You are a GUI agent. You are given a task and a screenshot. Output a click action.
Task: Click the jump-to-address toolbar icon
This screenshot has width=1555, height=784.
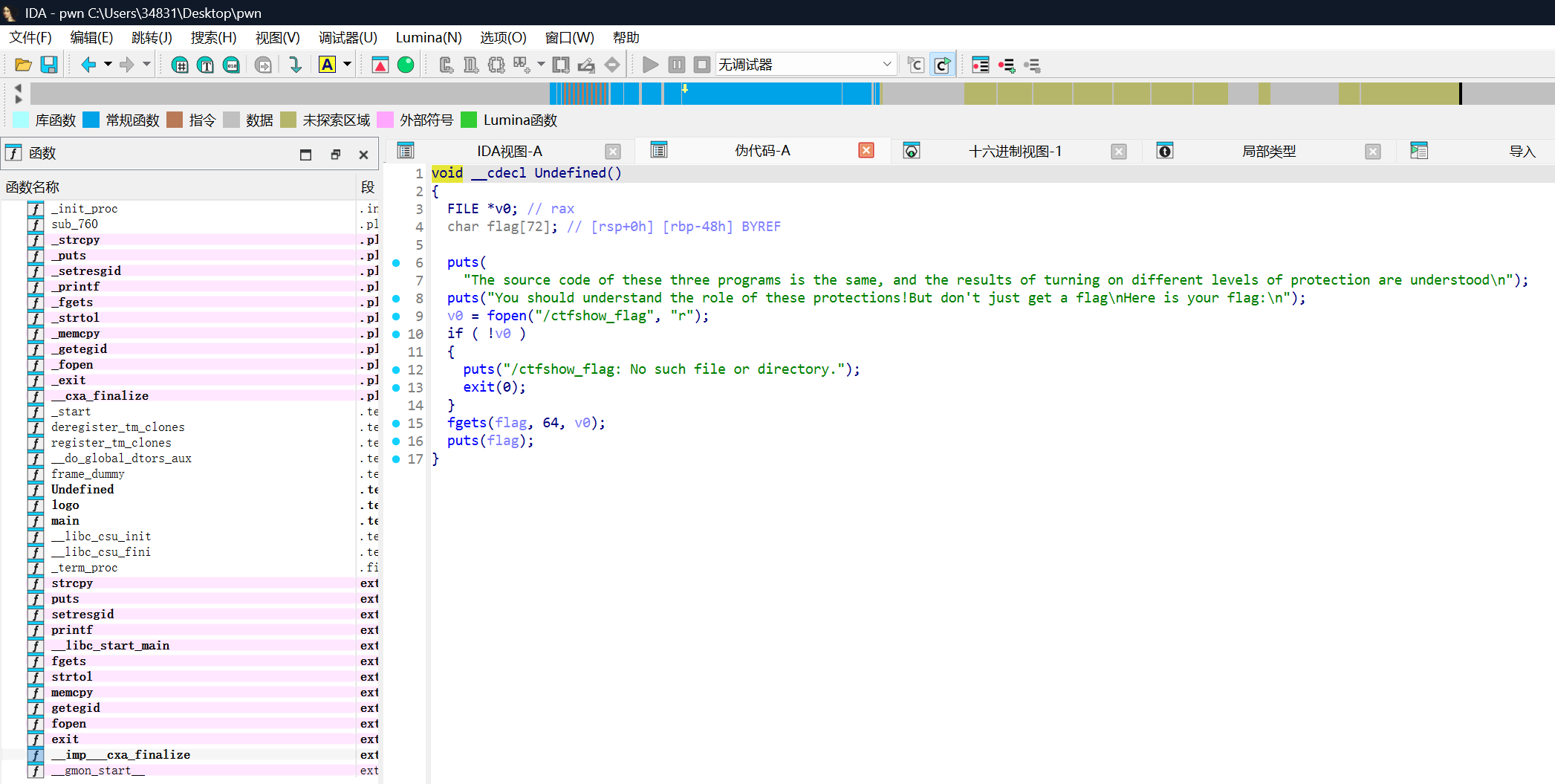[x=263, y=65]
